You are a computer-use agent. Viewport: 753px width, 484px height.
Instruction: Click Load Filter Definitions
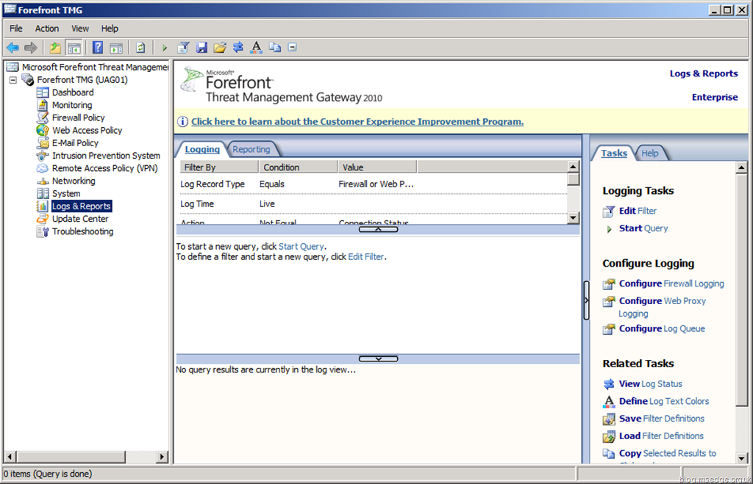click(661, 436)
